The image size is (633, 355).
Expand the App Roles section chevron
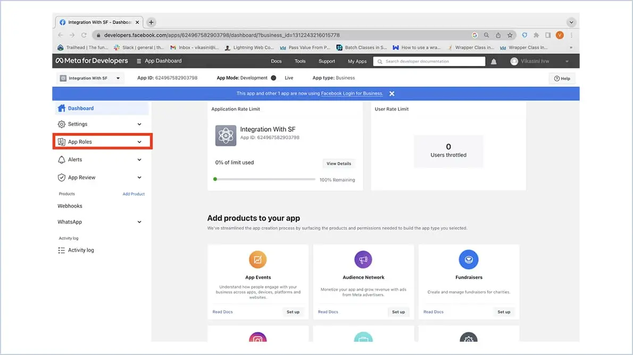pos(139,142)
